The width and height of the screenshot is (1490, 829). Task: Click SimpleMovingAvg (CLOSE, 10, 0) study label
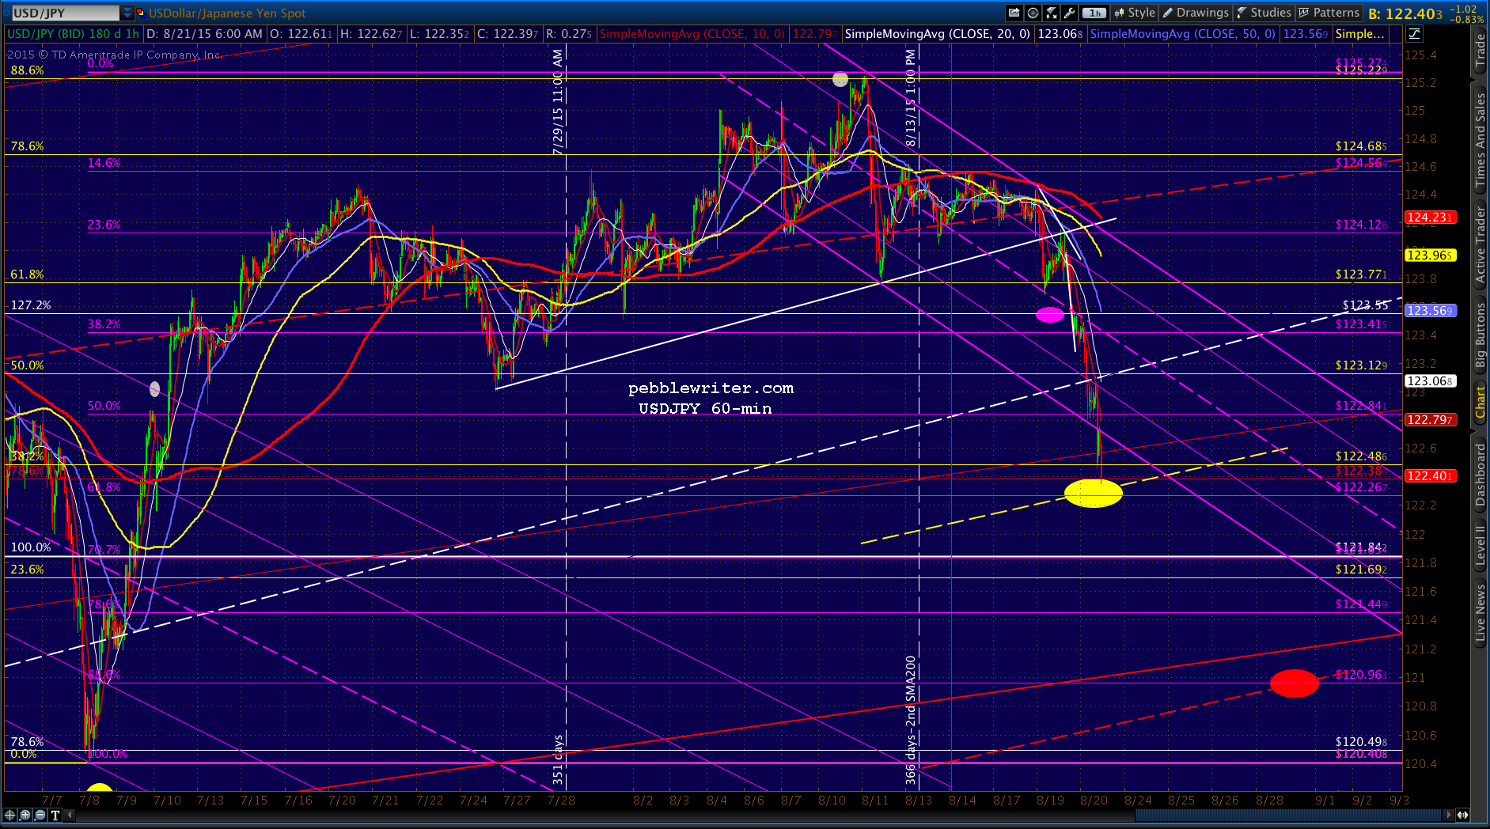click(692, 34)
